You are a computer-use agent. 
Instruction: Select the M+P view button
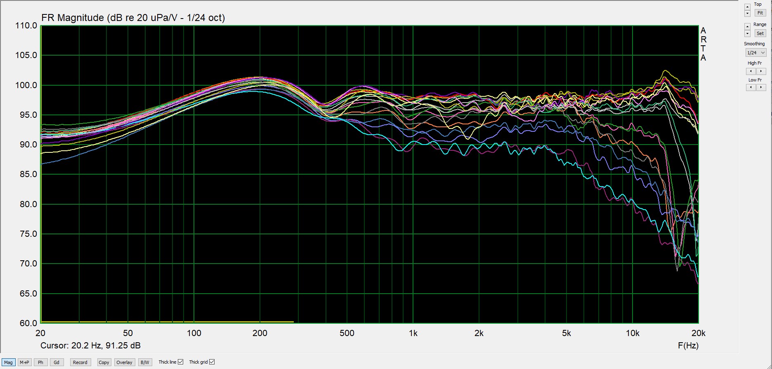pos(24,362)
